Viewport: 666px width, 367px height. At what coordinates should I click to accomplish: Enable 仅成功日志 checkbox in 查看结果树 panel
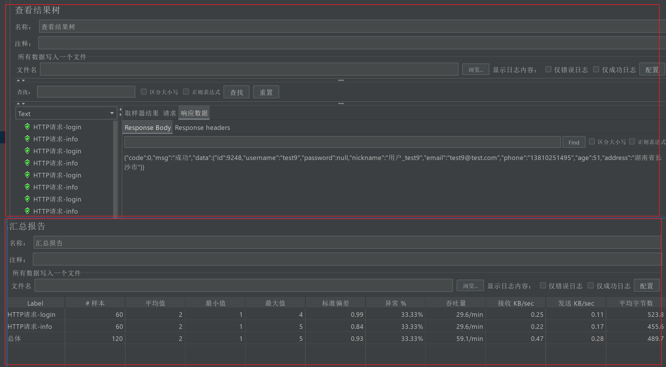[596, 69]
